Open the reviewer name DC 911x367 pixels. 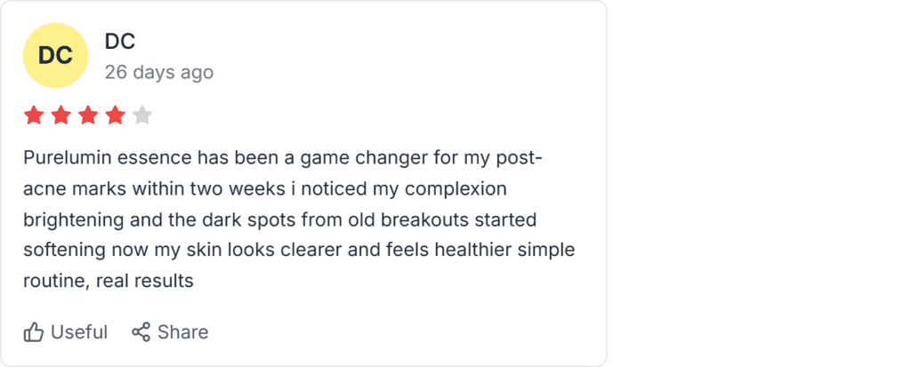coord(120,41)
